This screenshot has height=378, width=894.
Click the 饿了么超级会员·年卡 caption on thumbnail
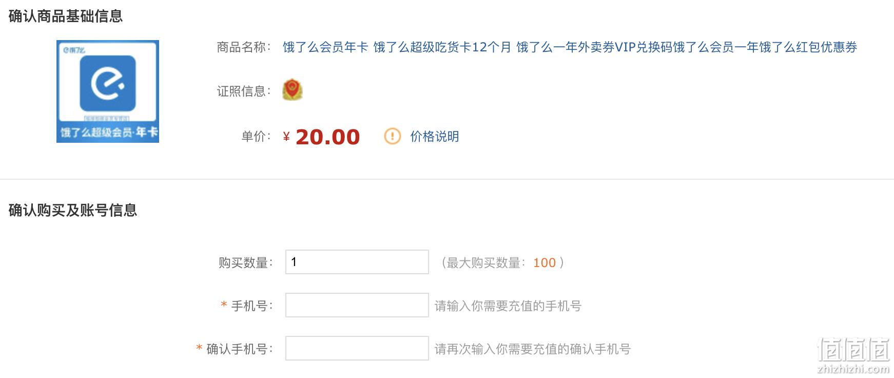pos(109,133)
